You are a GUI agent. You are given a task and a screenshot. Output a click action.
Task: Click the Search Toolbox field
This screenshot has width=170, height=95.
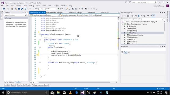pos(15,15)
